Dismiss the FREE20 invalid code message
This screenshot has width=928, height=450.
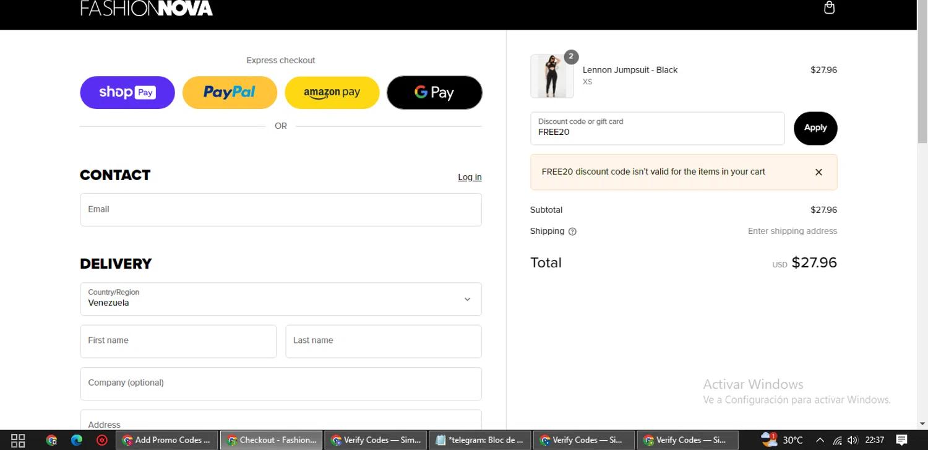click(818, 172)
